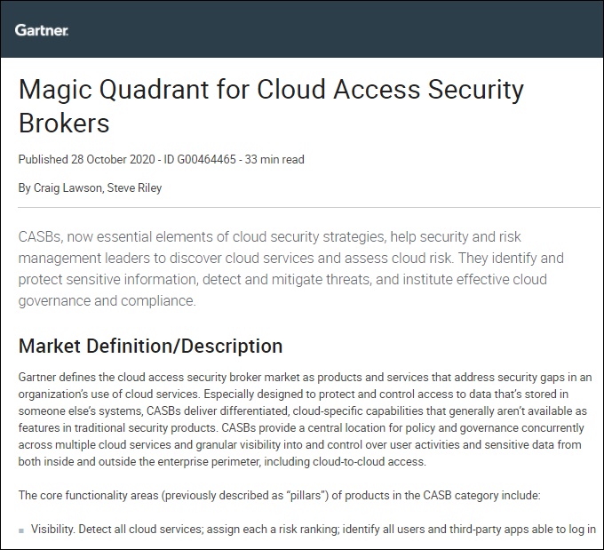Click the Visibility bullet item text
Screen dimensions: 604x550
pyautogui.click(x=314, y=530)
